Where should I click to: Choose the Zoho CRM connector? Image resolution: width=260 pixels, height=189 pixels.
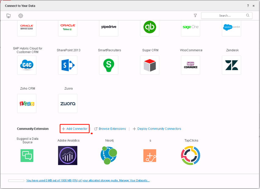click(27, 103)
